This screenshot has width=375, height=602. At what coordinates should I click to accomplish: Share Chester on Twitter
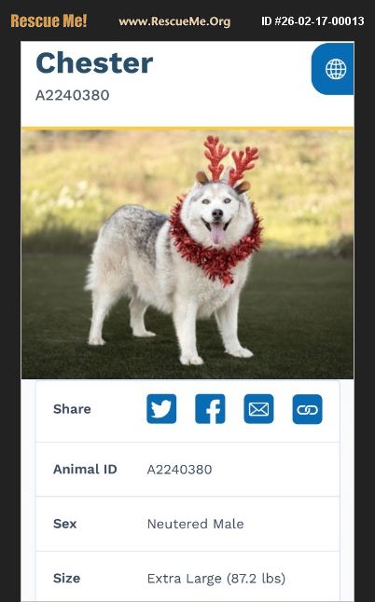[x=161, y=409]
